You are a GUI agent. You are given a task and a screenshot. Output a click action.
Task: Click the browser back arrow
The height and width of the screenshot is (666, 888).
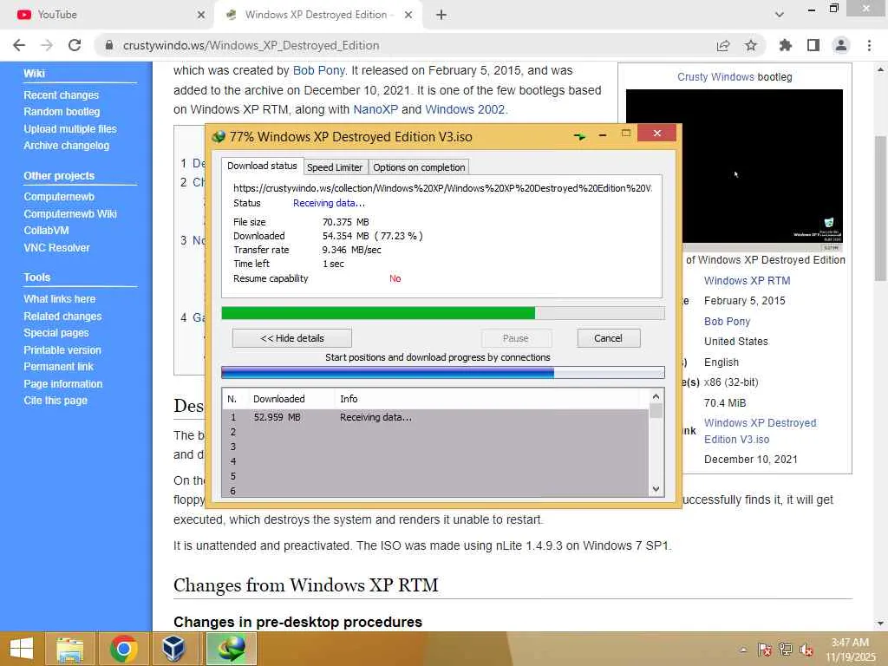click(x=19, y=45)
